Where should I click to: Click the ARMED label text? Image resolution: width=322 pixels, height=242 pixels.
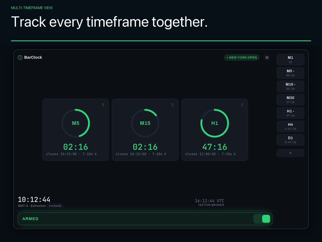(x=30, y=219)
